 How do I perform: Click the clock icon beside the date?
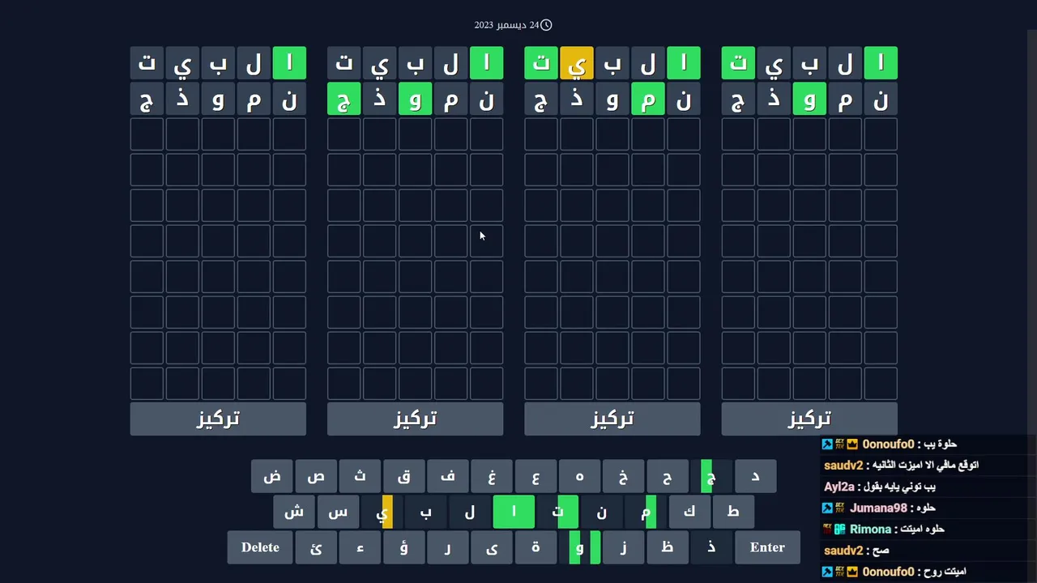coord(546,25)
